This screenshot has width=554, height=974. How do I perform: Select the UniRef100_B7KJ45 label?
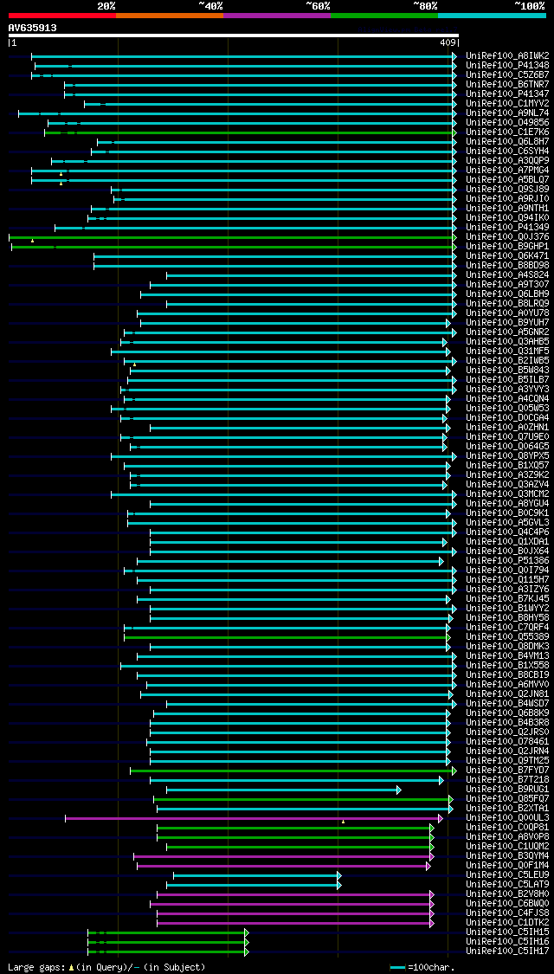(507, 599)
